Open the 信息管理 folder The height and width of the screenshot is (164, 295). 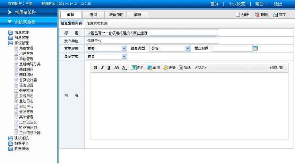click(19, 32)
